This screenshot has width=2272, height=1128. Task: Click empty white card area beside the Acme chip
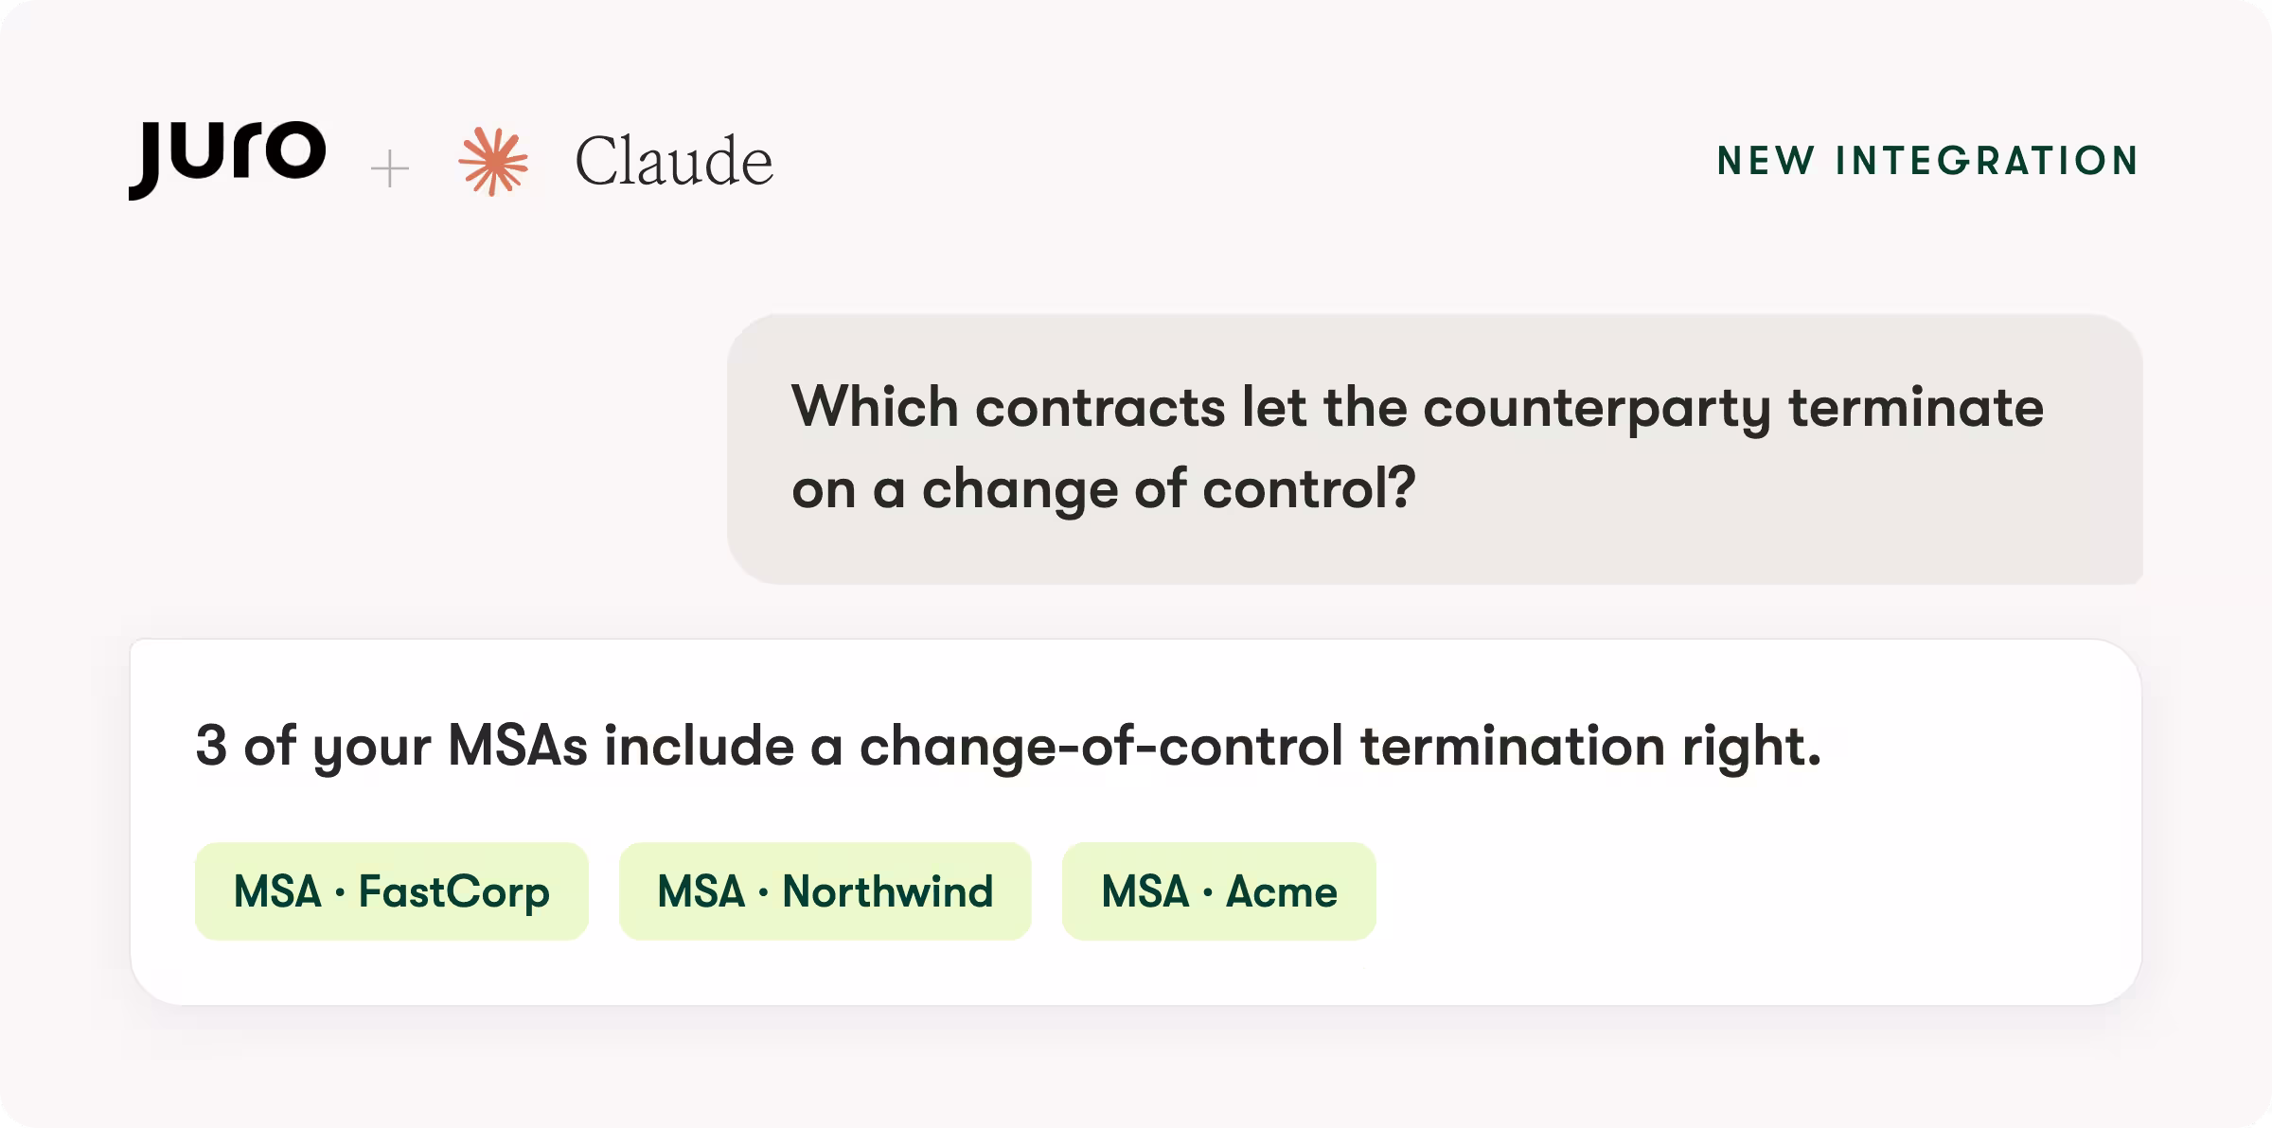click(x=1751, y=891)
